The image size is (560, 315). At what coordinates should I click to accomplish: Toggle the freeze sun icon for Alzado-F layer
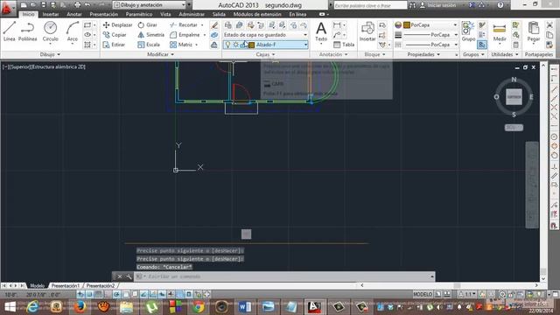click(x=235, y=45)
